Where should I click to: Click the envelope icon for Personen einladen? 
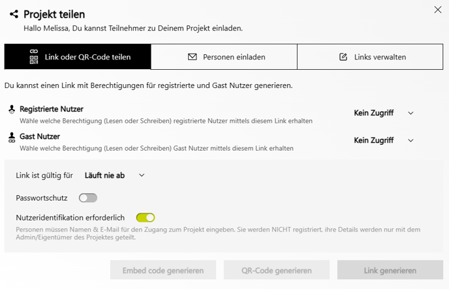193,57
